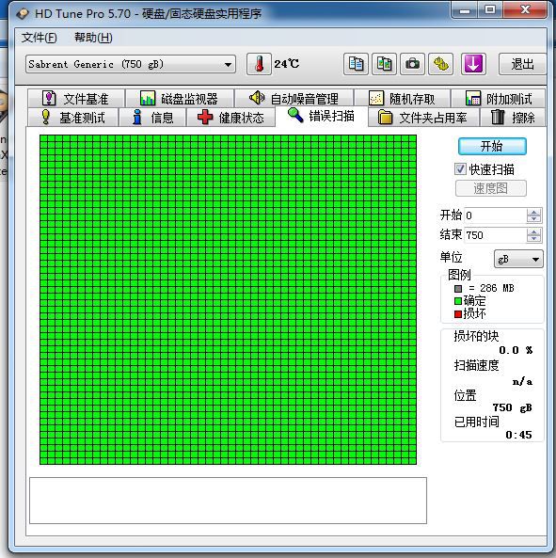This screenshot has height=558, width=556.
Task: Increase the 开始 value with up arrow
Action: (x=533, y=213)
